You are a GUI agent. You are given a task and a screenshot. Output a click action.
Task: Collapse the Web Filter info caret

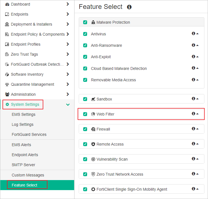(x=197, y=114)
